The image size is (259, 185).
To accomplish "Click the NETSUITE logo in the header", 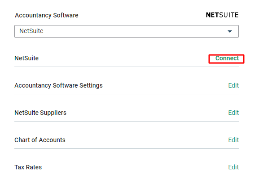I will click(222, 15).
